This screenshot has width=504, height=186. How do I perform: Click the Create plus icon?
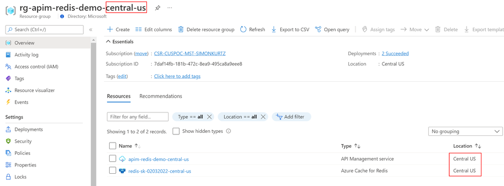click(110, 30)
